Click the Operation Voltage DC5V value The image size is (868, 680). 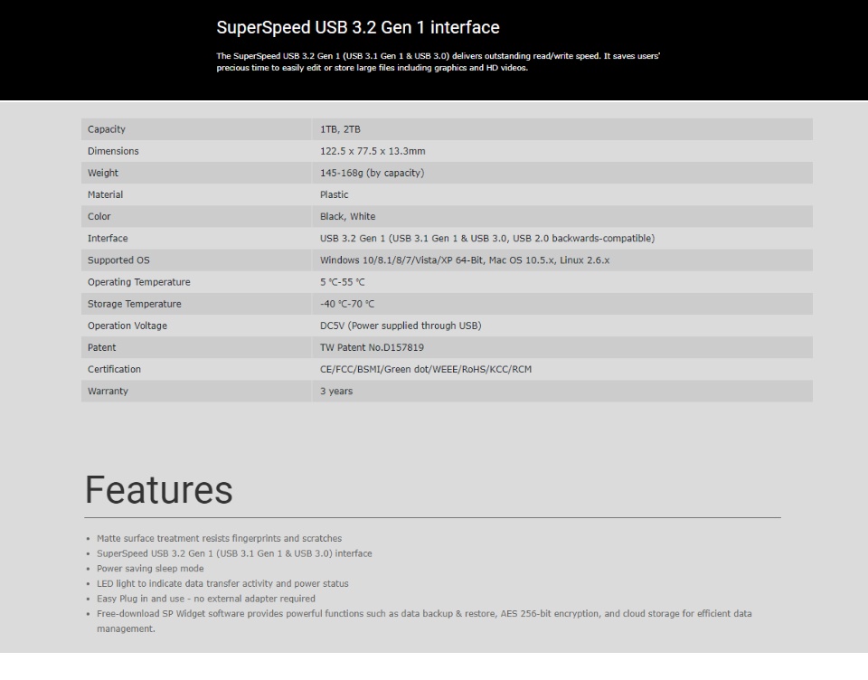click(x=401, y=326)
